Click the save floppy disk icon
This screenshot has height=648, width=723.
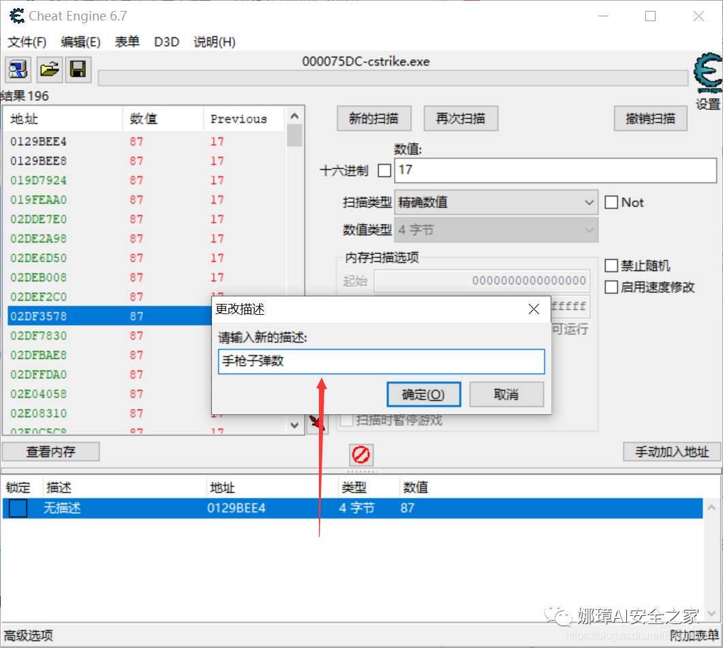pyautogui.click(x=78, y=70)
